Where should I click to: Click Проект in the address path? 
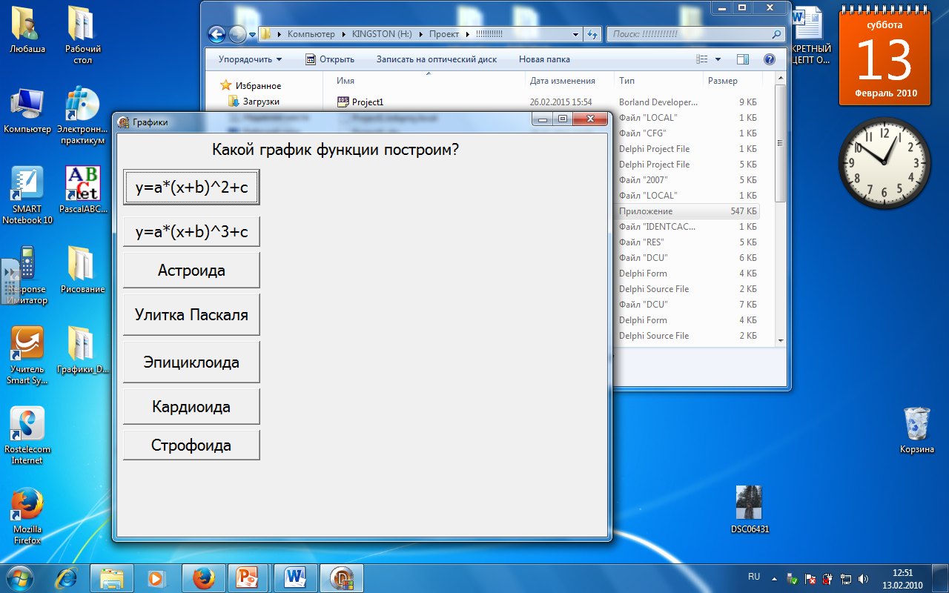[x=445, y=34]
